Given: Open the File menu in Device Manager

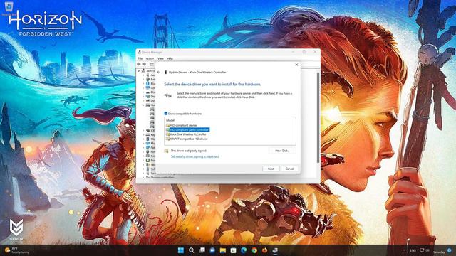Looking at the screenshot, I should point(140,58).
